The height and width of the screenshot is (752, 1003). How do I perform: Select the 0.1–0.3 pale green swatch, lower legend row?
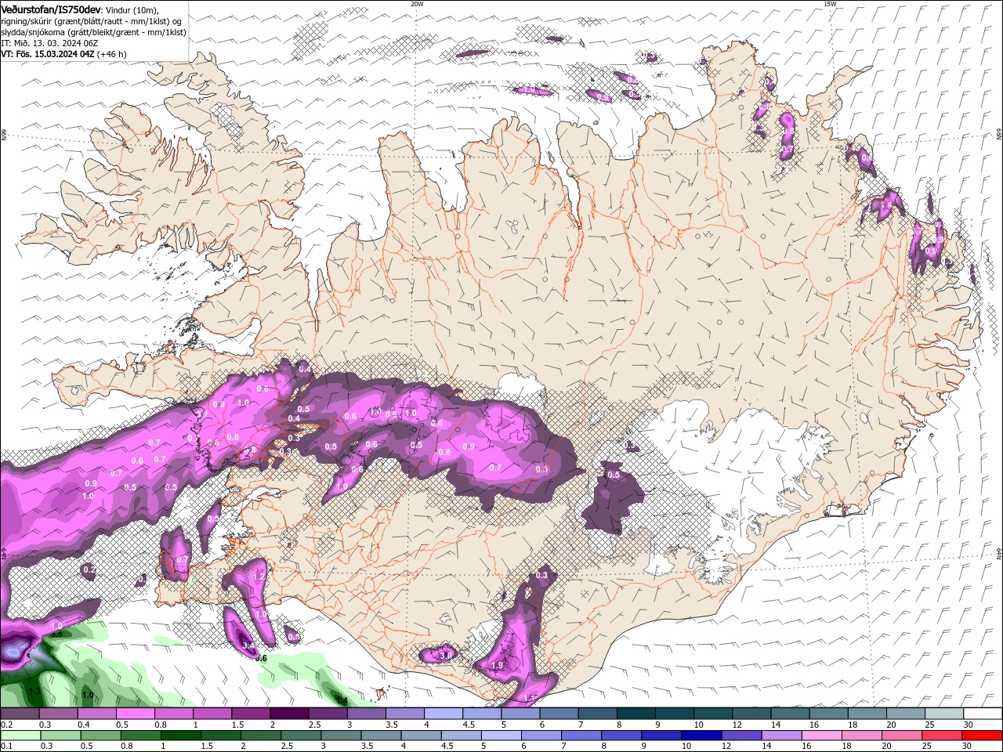point(20,736)
